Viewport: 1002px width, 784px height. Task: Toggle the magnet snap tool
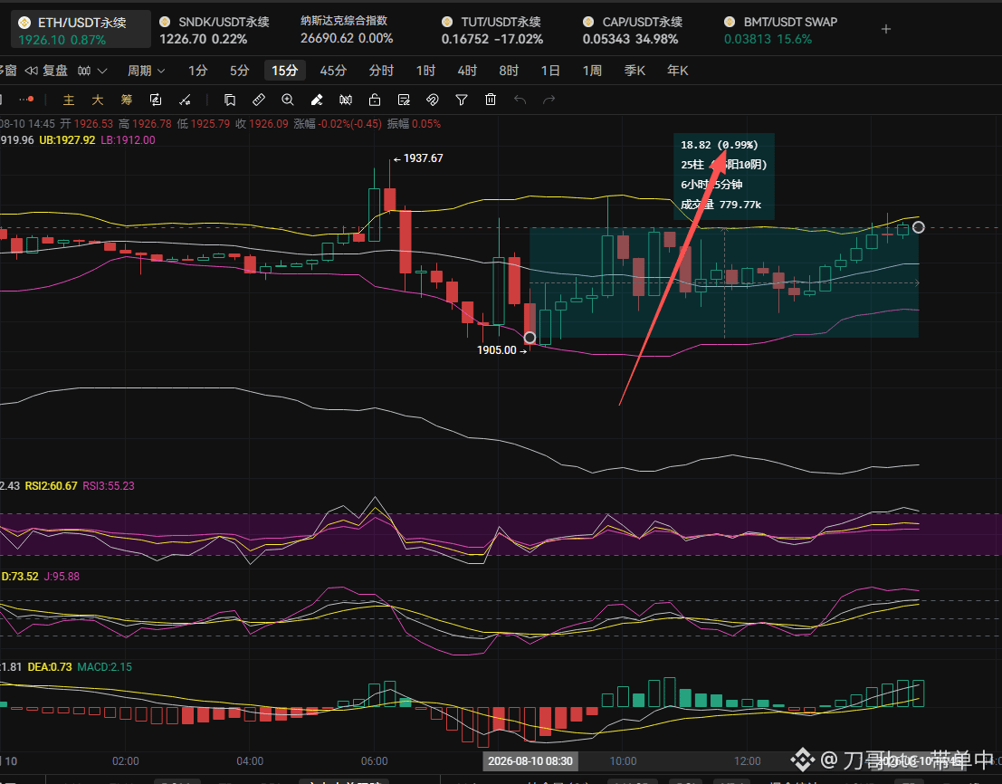433,100
